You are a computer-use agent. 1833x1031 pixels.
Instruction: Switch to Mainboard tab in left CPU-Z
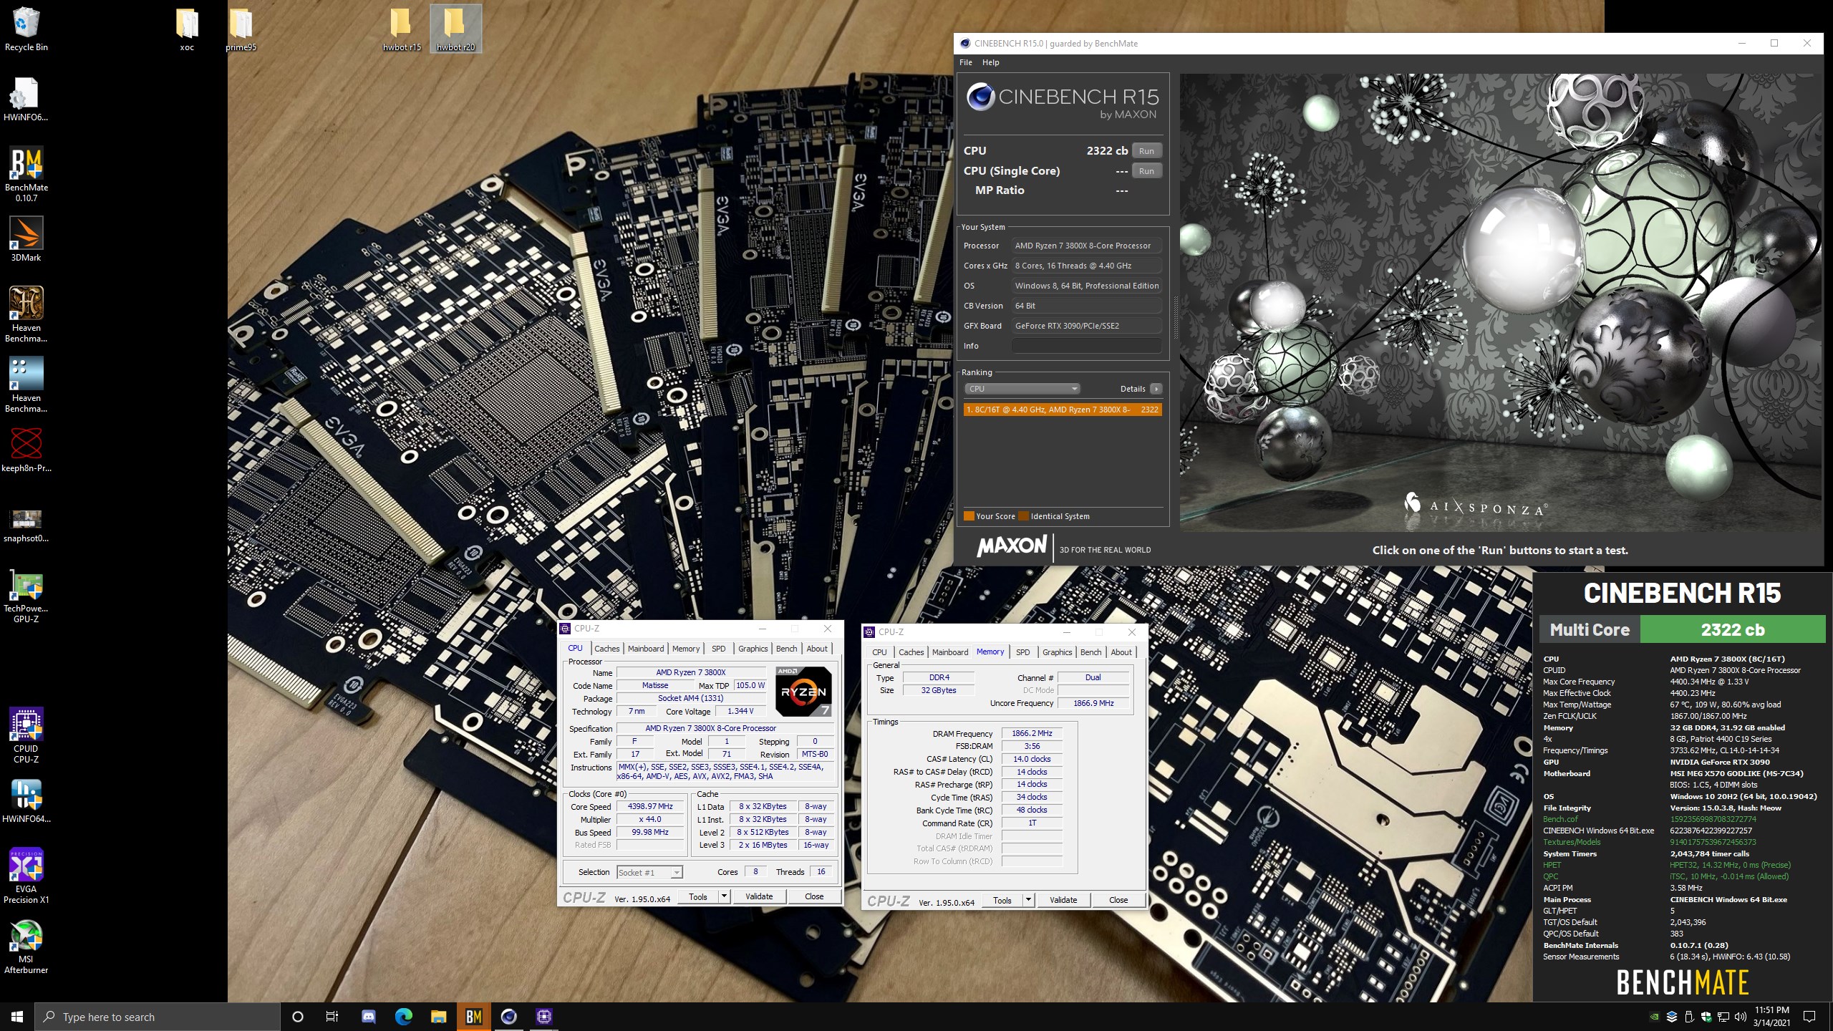click(646, 649)
